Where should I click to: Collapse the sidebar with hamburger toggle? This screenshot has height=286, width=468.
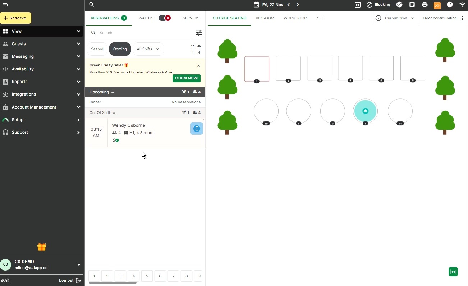pyautogui.click(x=5, y=5)
